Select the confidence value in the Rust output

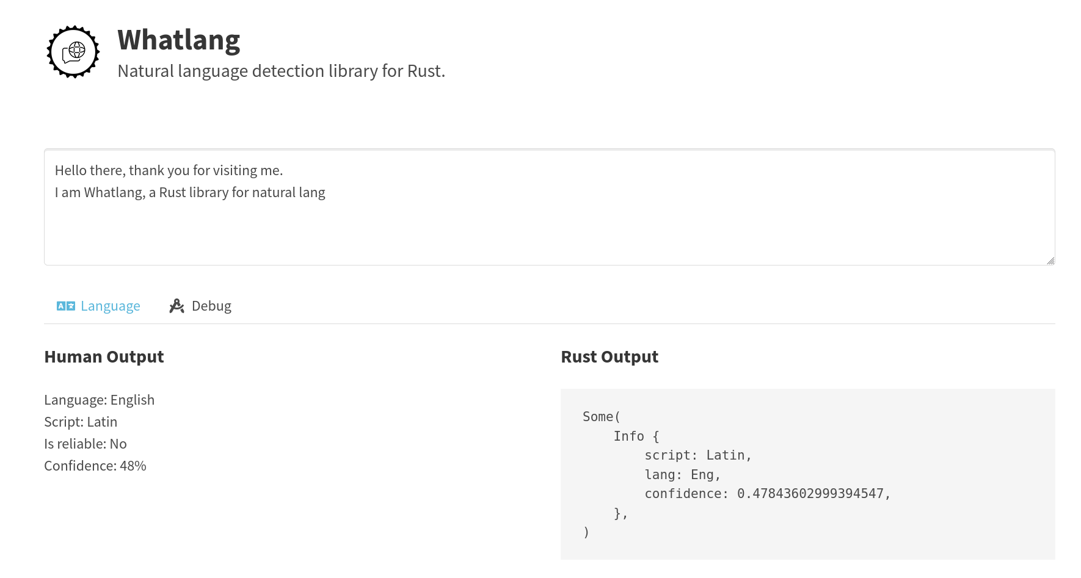(x=813, y=493)
